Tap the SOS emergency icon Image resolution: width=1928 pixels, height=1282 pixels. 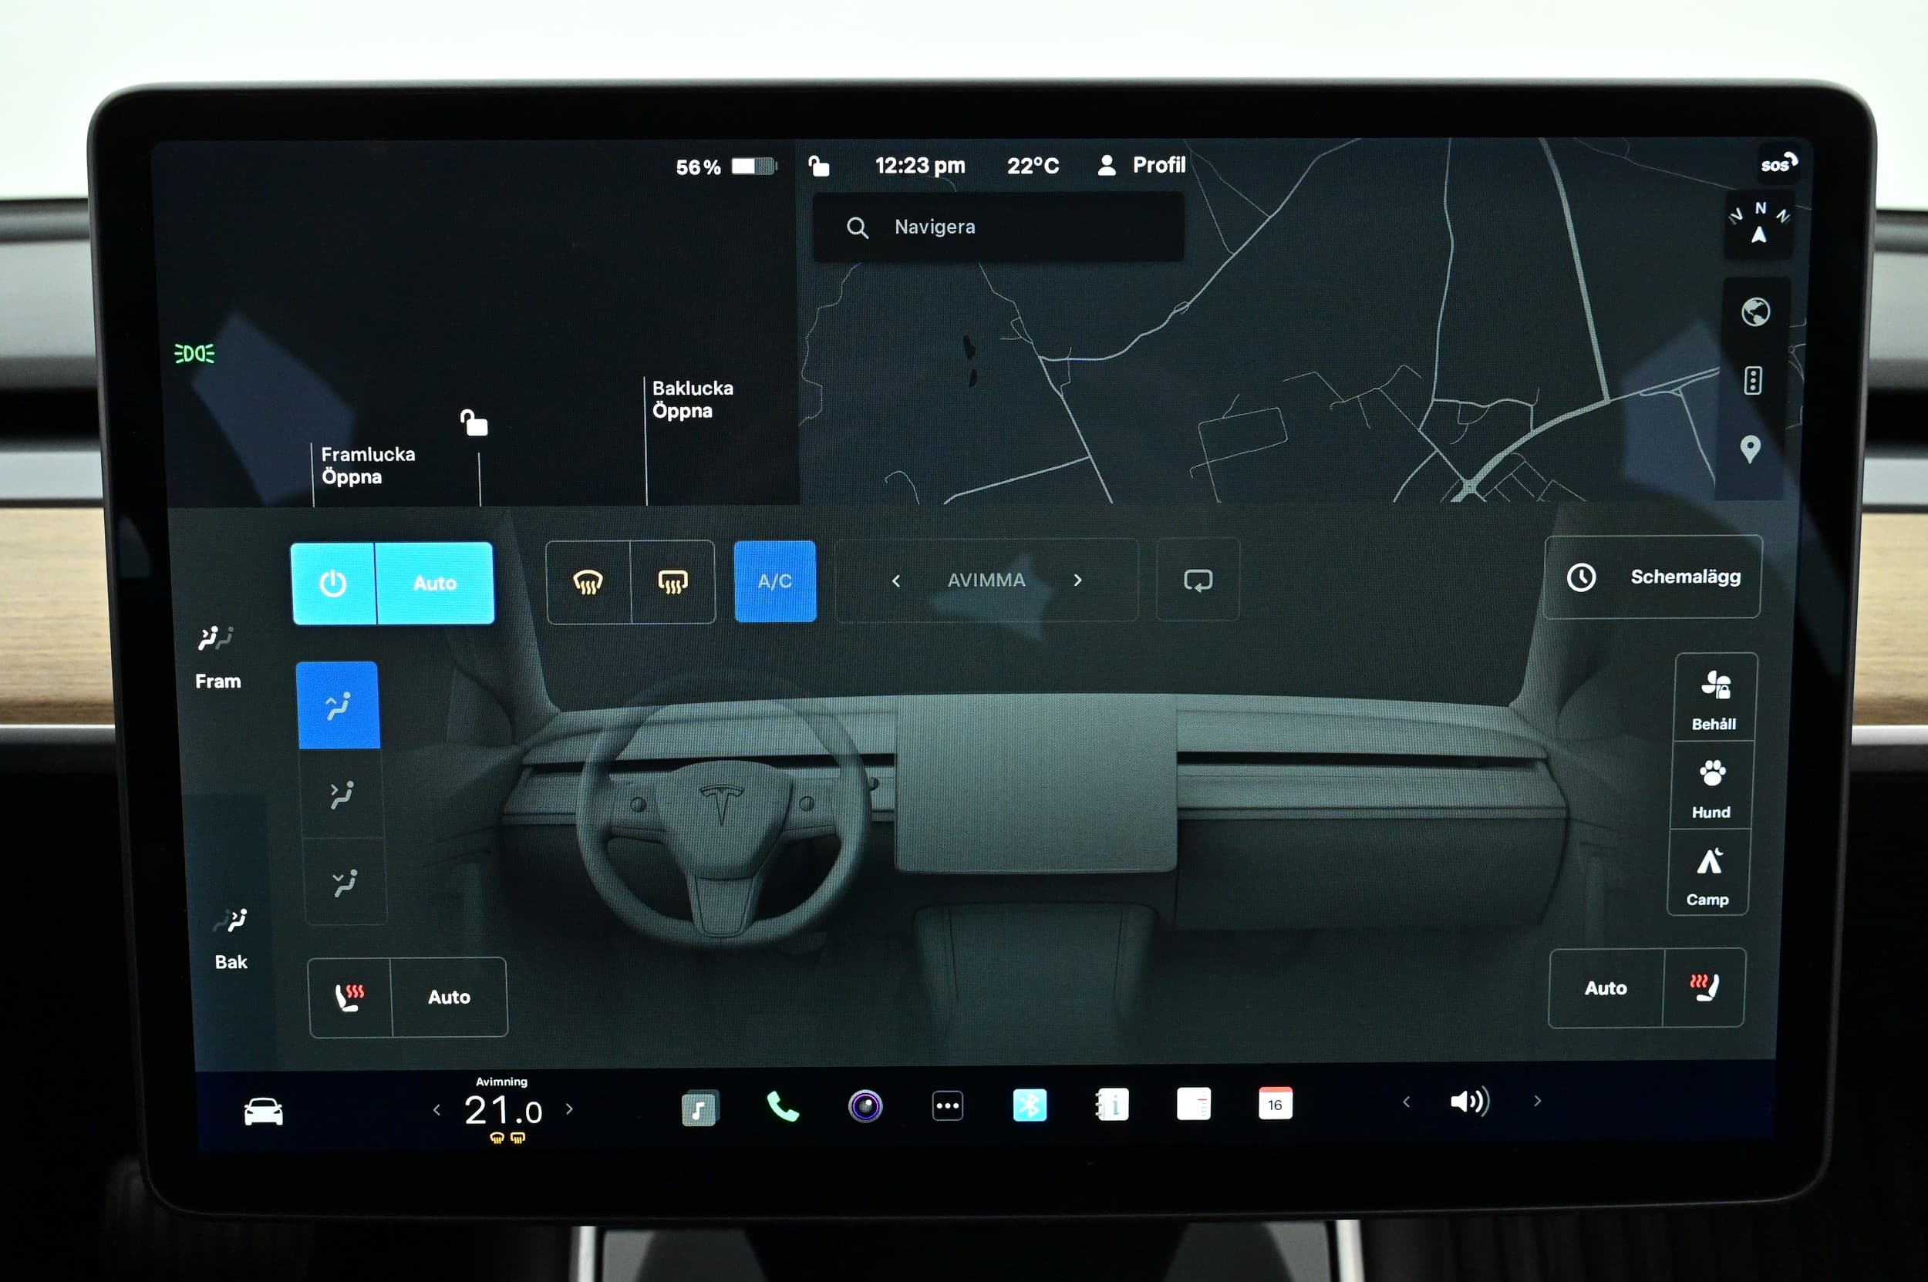click(1778, 163)
